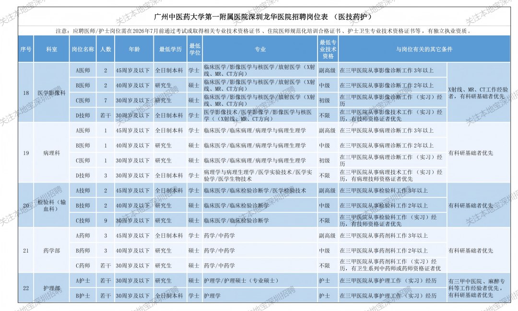Click 在三甲医院从事检验科工作3年以上 condition cell
The image size is (518, 311).
coord(392,191)
